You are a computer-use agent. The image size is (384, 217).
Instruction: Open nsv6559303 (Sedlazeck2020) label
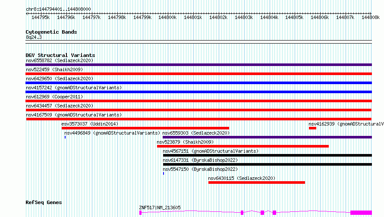click(196, 133)
